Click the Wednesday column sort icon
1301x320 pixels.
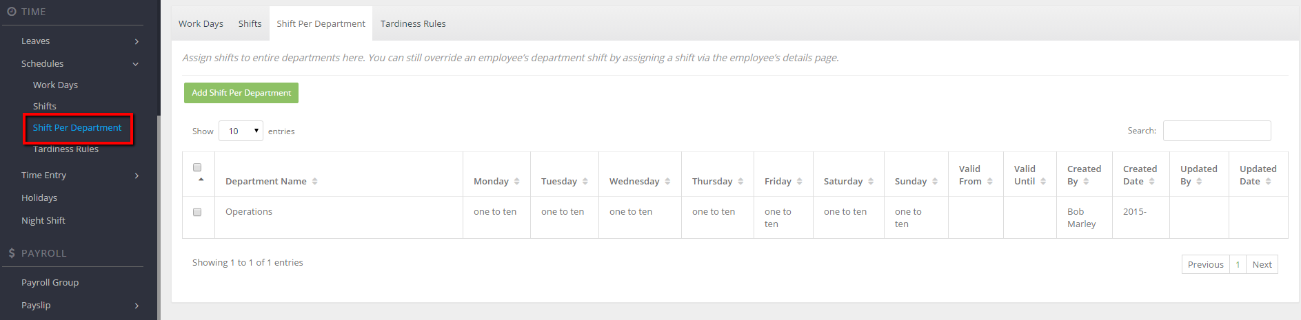(x=667, y=182)
